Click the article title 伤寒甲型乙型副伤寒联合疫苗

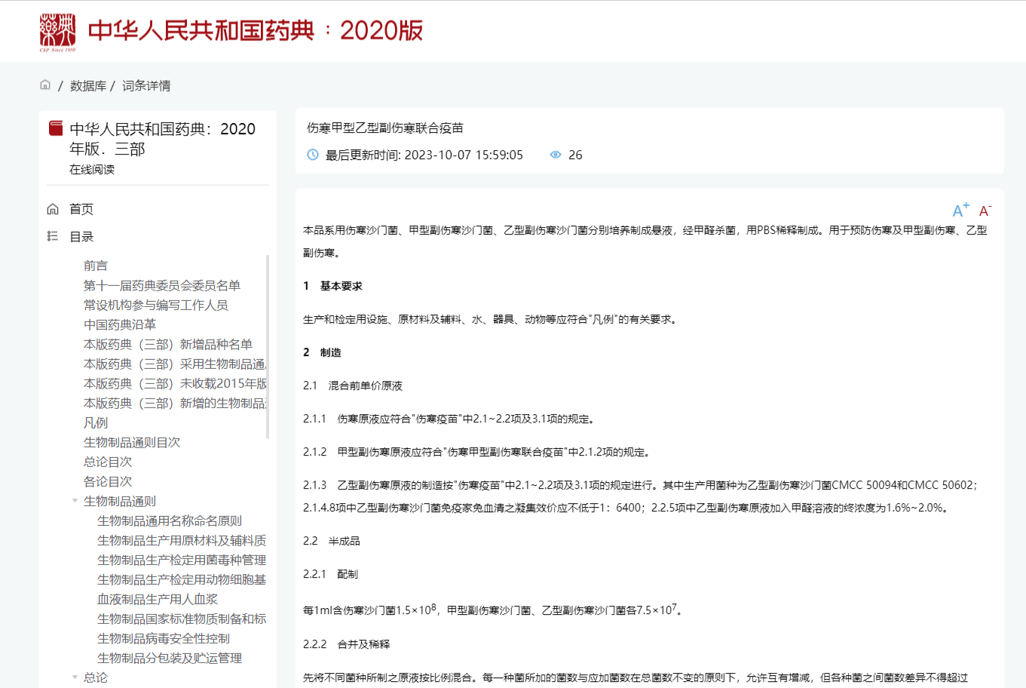coord(385,128)
